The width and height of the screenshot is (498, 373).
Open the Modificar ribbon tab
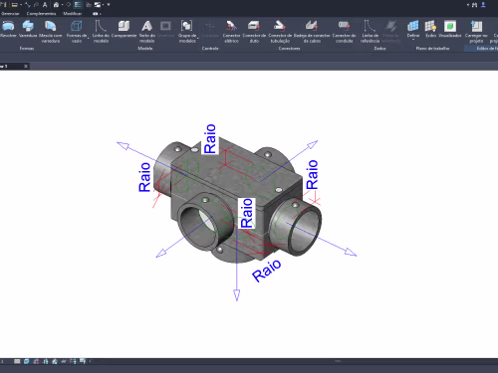click(x=73, y=14)
